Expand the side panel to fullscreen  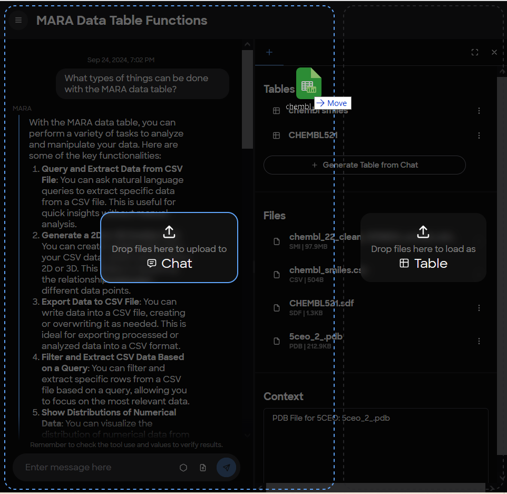pyautogui.click(x=475, y=52)
